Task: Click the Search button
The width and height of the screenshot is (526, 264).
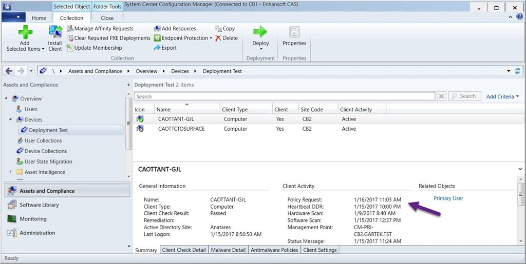Action: [x=464, y=96]
